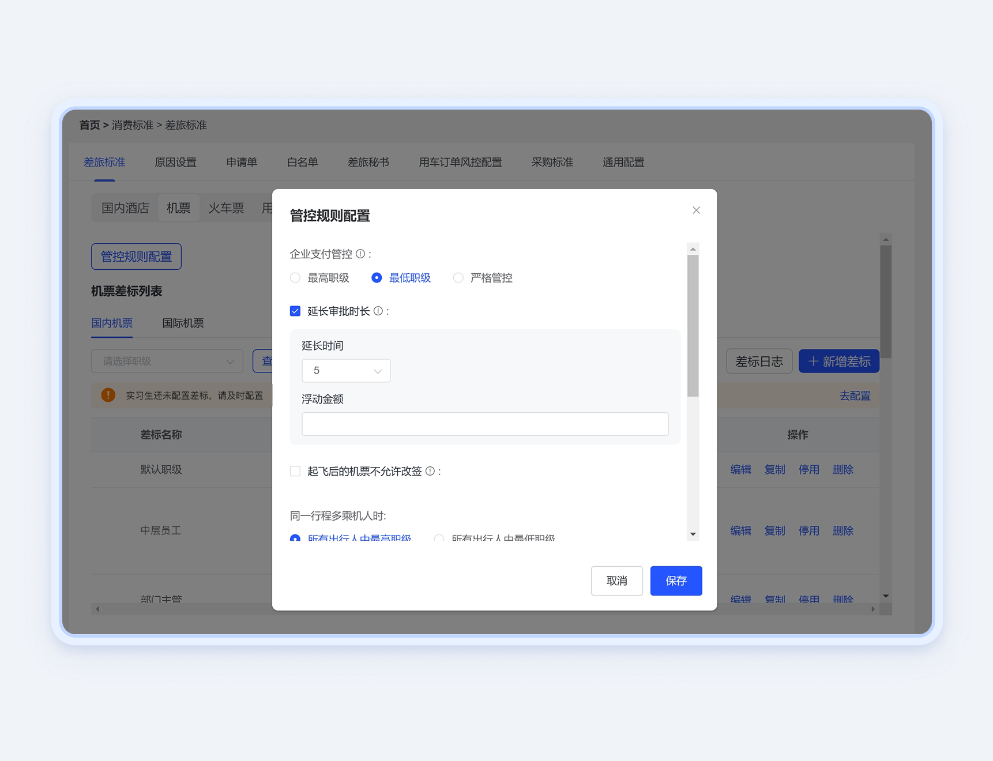
Task: Click info icon next to 企业支付管控
Action: click(360, 254)
